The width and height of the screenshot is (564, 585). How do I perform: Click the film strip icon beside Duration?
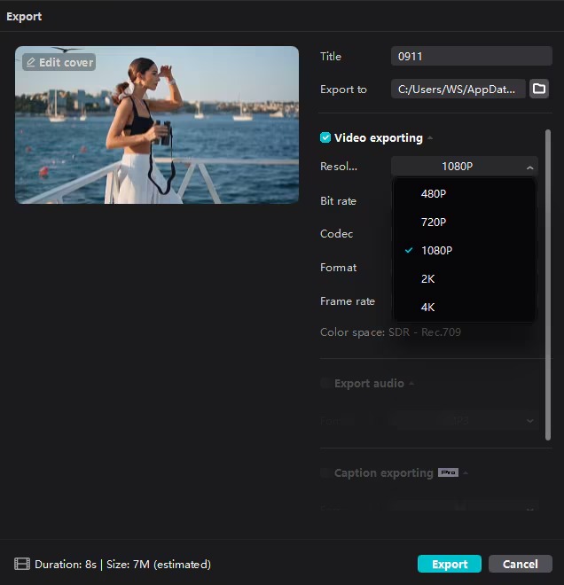coord(22,564)
